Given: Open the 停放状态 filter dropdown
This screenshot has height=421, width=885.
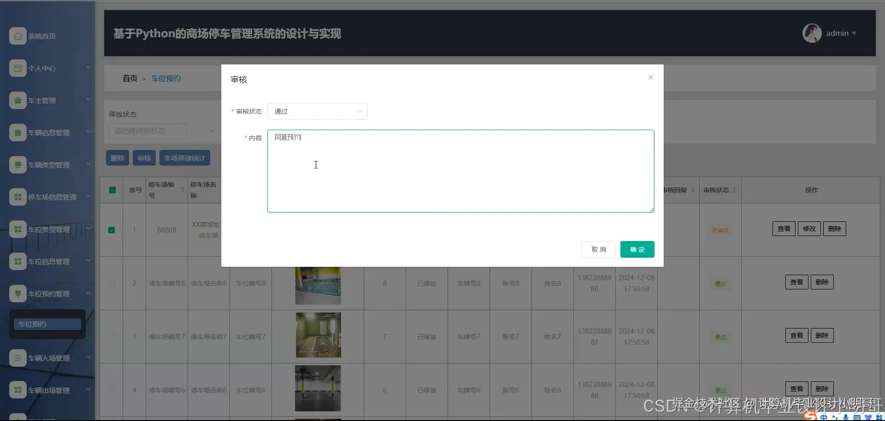Looking at the screenshot, I should [x=162, y=131].
